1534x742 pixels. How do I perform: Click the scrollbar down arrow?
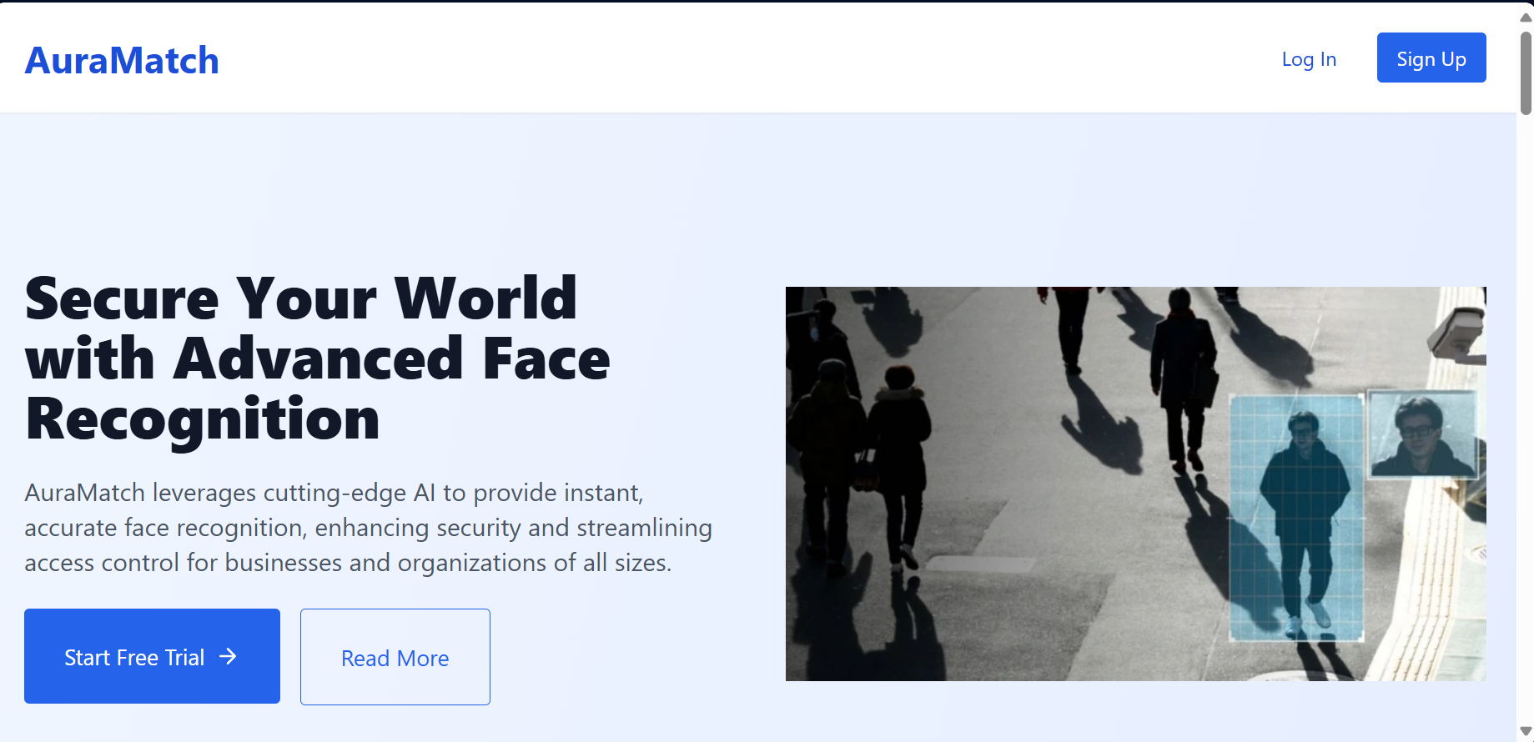click(1525, 731)
